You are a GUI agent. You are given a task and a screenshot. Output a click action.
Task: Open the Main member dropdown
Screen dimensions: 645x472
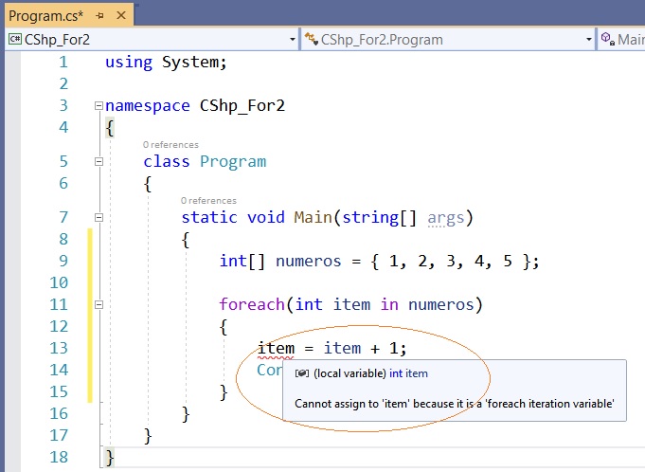622,40
